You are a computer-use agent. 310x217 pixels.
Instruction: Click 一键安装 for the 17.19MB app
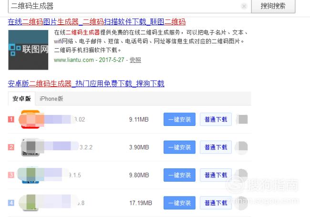coord(179,203)
